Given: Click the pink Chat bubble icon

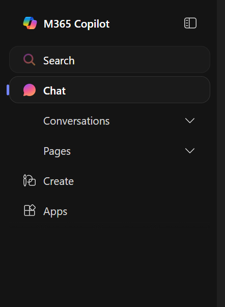Looking at the screenshot, I should (30, 90).
